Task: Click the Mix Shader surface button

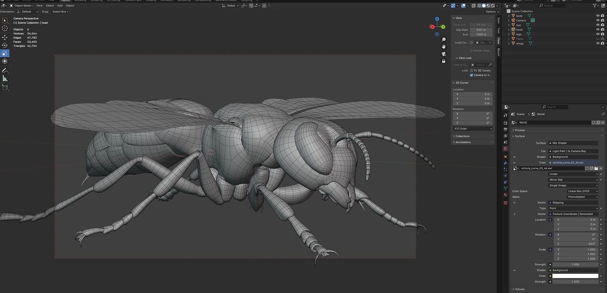Action: [x=573, y=143]
